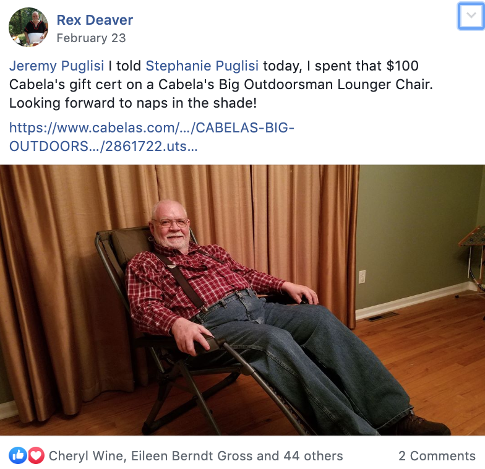Open tagged Stephanie Puglisi profile link
This screenshot has height=469, width=485.
coord(202,66)
